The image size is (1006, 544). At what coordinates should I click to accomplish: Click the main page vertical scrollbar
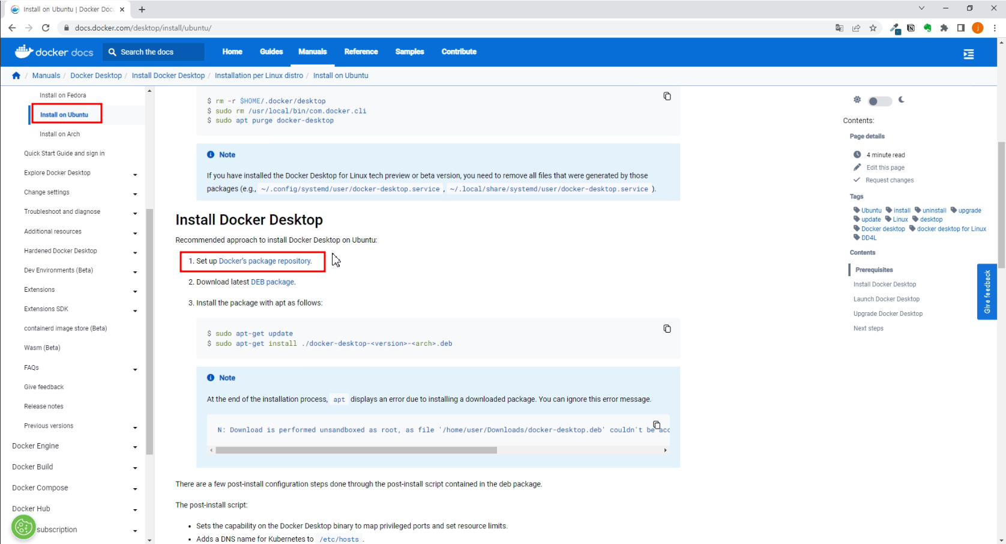pyautogui.click(x=1001, y=204)
